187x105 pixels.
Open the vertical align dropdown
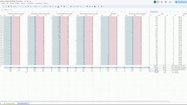click(x=75, y=6)
